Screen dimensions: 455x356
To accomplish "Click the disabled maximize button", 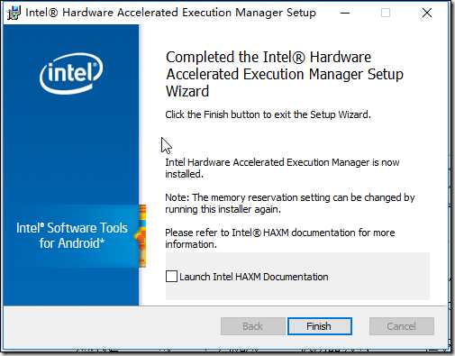I will point(386,13).
